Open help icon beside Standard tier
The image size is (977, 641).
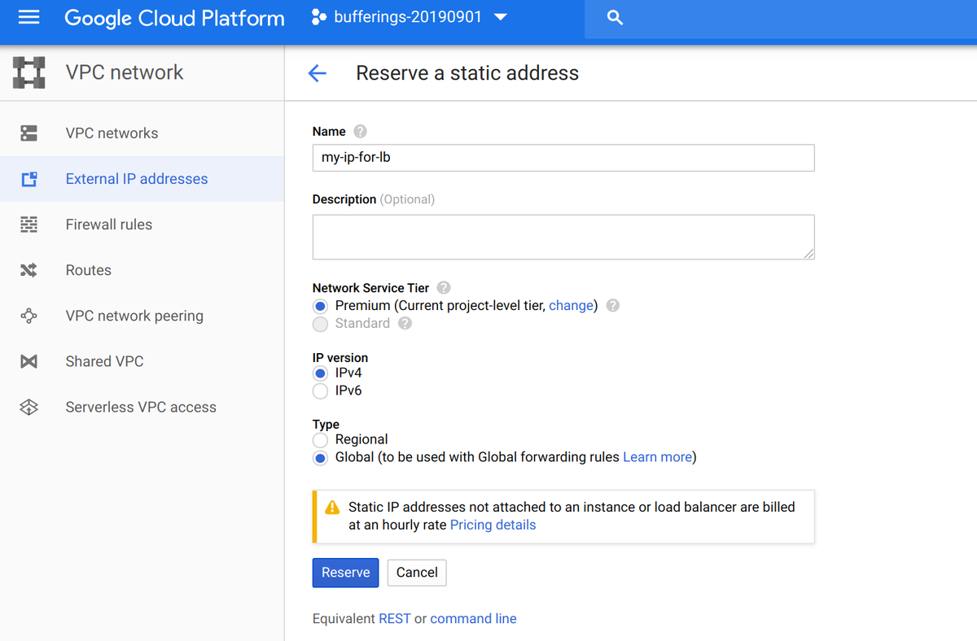click(x=405, y=324)
